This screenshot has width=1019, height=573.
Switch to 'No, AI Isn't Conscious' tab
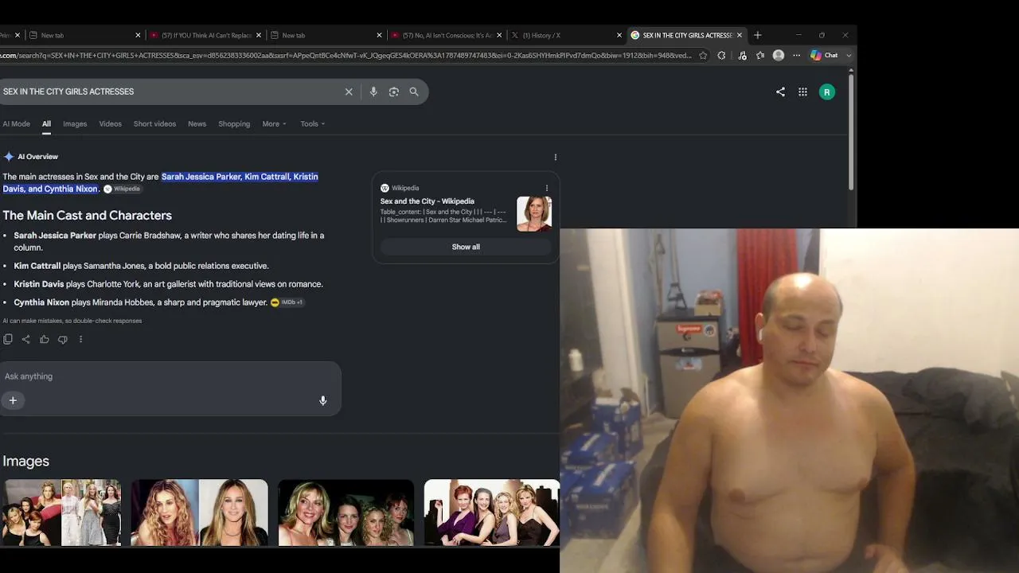tap(447, 35)
